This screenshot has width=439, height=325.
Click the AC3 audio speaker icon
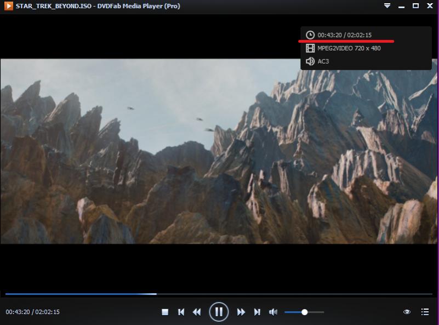point(310,61)
